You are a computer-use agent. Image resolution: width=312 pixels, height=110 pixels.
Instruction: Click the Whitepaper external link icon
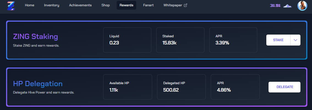coord(185,5)
